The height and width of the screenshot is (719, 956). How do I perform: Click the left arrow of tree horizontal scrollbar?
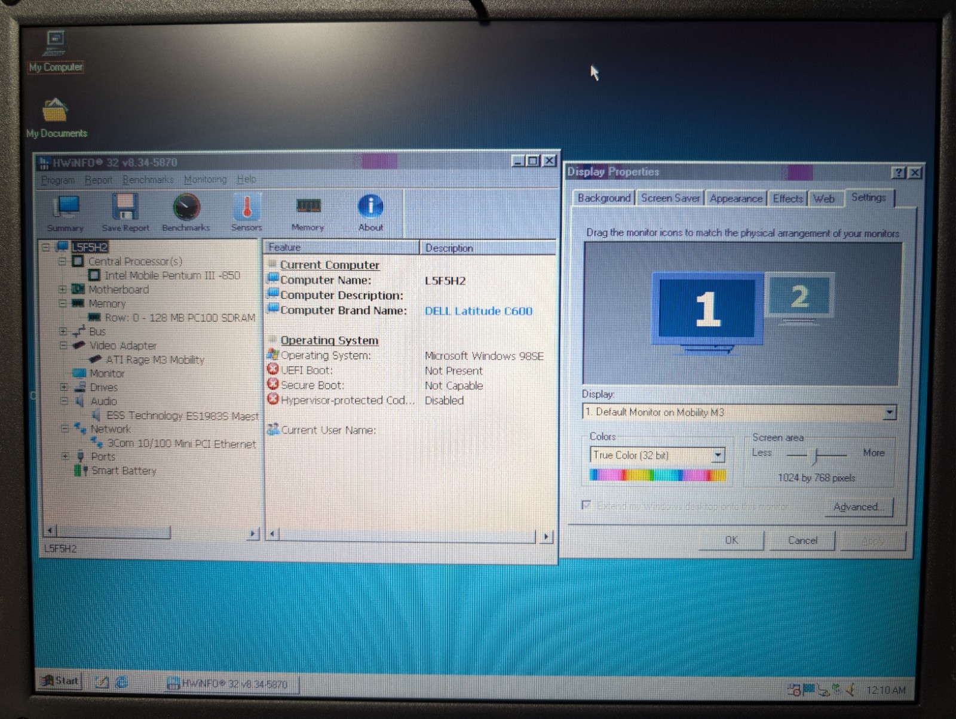pyautogui.click(x=51, y=531)
